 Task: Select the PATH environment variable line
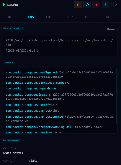(59, 43)
